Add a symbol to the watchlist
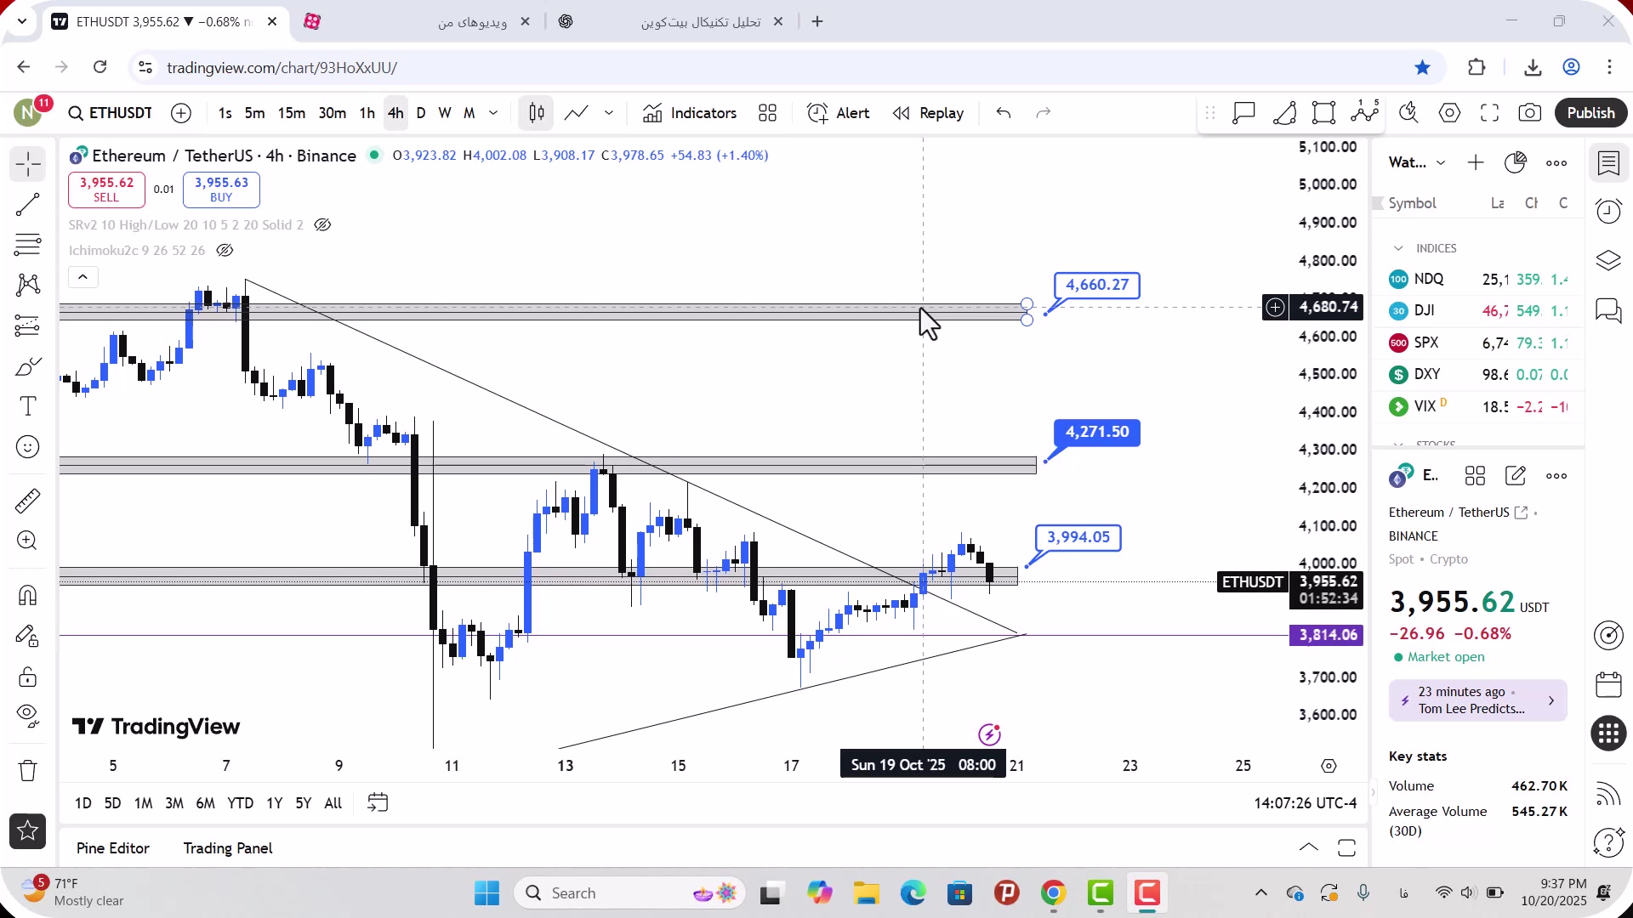Image resolution: width=1633 pixels, height=918 pixels. [x=1476, y=162]
